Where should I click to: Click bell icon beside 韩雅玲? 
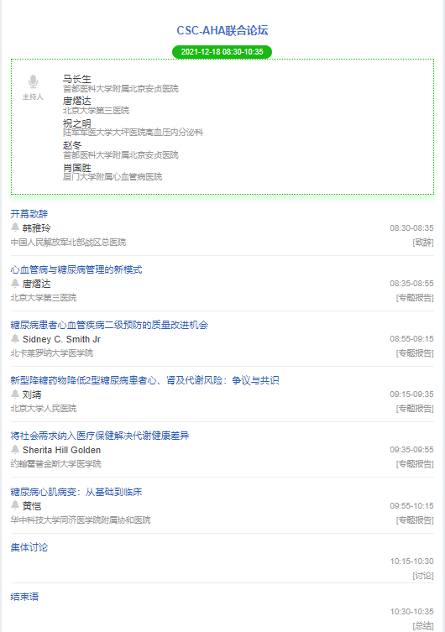(x=15, y=227)
